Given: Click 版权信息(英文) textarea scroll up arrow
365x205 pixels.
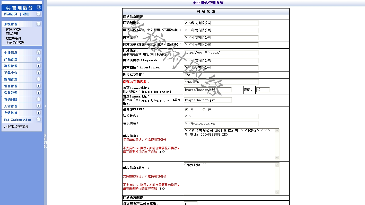Looking at the screenshot, I should click(x=277, y=165).
